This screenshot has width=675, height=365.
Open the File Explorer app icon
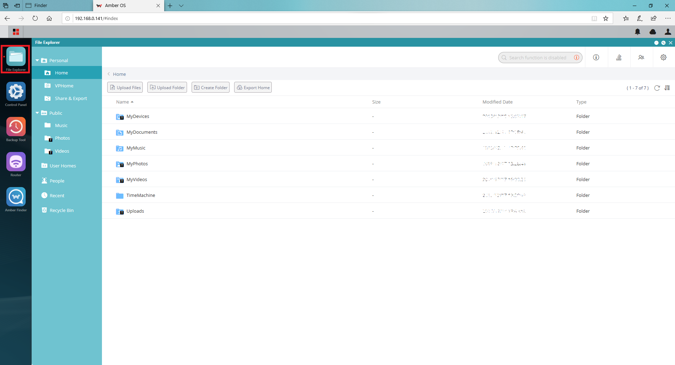tap(16, 57)
